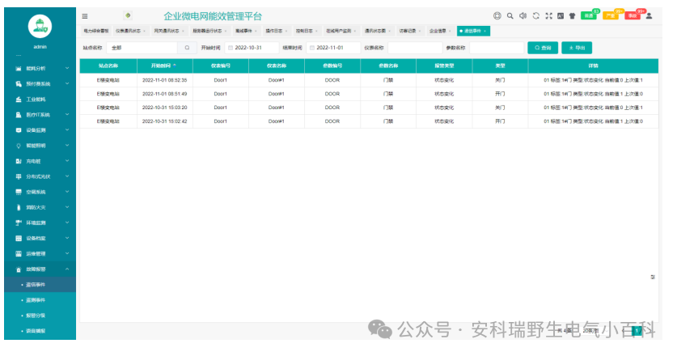The height and width of the screenshot is (356, 677).
Task: Close the 企业信息 tab
Action: click(x=450, y=31)
